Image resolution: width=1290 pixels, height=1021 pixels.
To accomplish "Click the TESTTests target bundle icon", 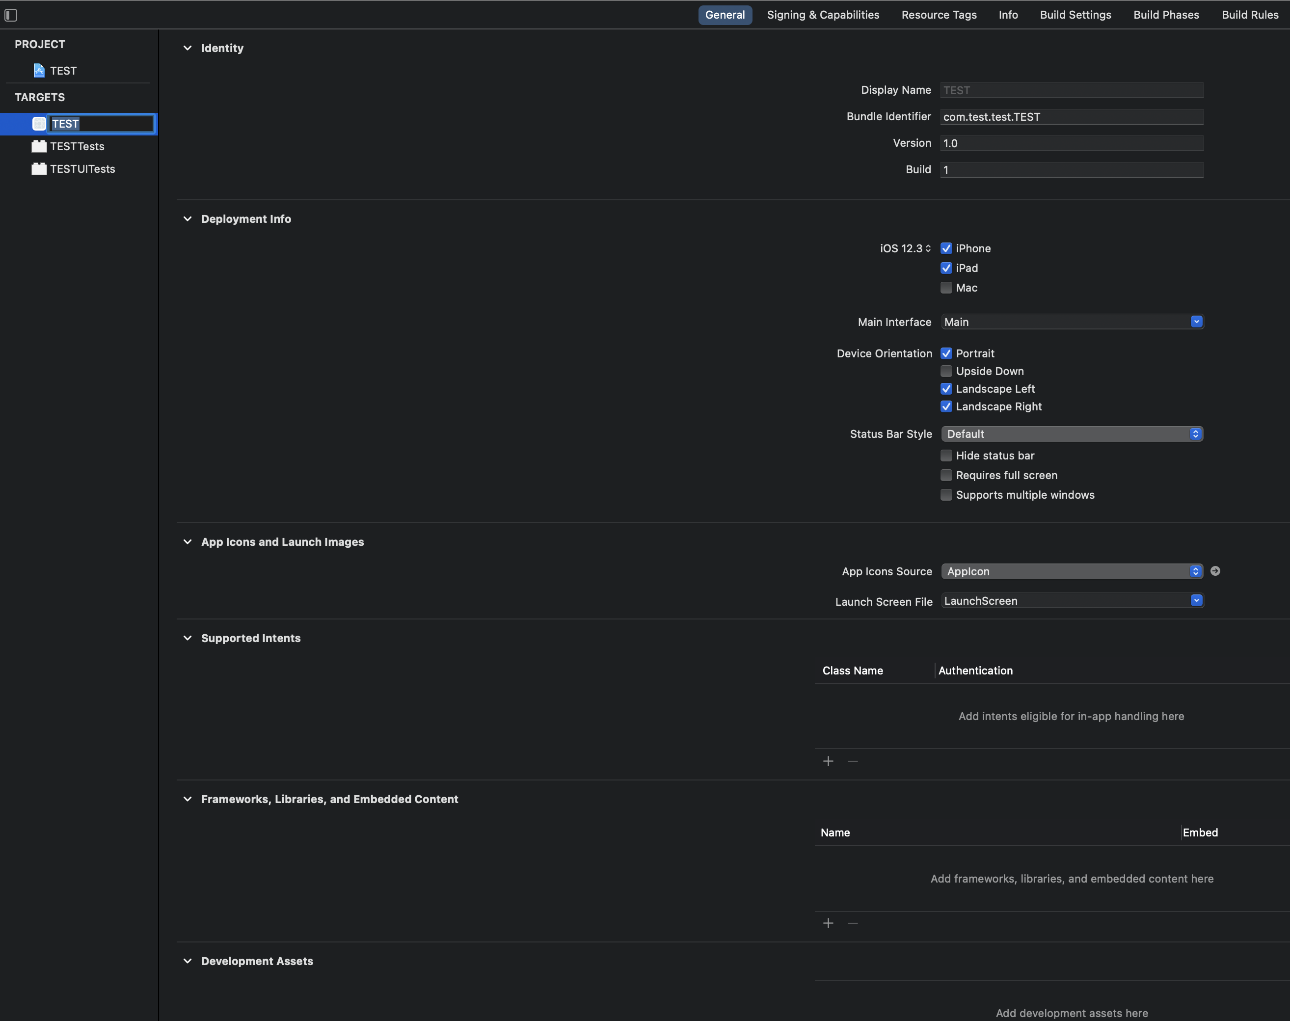I will (x=39, y=146).
